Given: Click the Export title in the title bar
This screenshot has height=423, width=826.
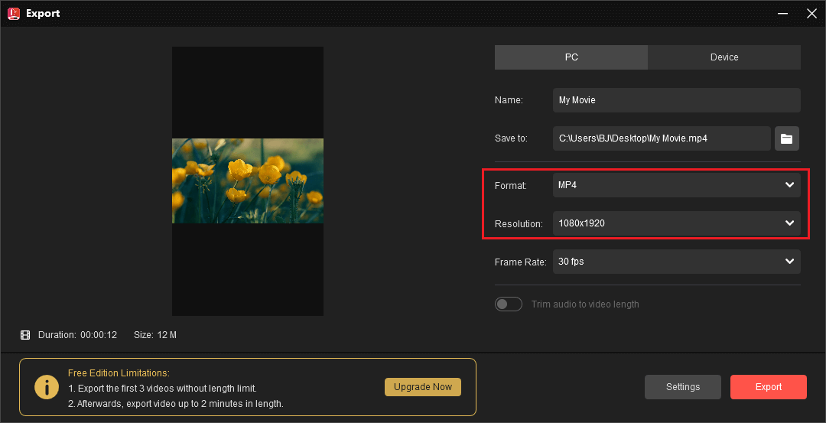Looking at the screenshot, I should coord(43,14).
